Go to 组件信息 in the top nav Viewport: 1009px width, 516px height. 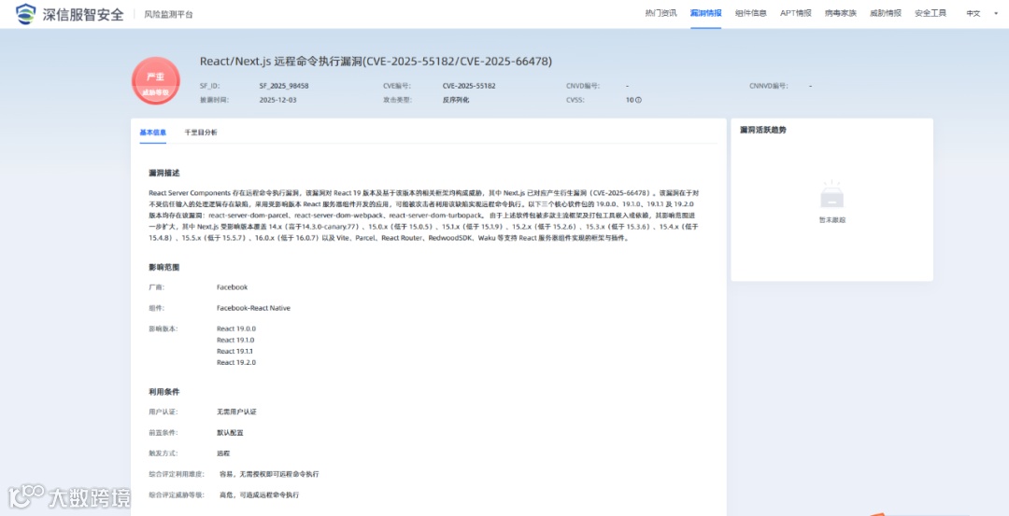tap(751, 13)
